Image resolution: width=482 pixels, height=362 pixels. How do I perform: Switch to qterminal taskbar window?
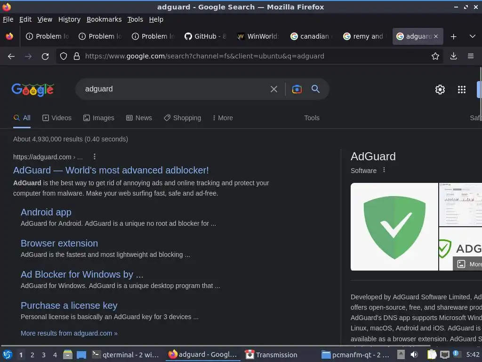[125, 355]
